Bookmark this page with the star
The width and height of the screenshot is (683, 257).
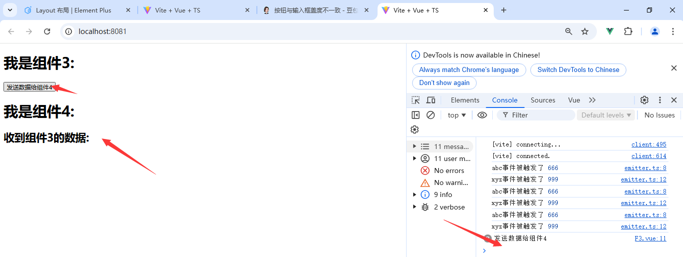click(x=585, y=31)
